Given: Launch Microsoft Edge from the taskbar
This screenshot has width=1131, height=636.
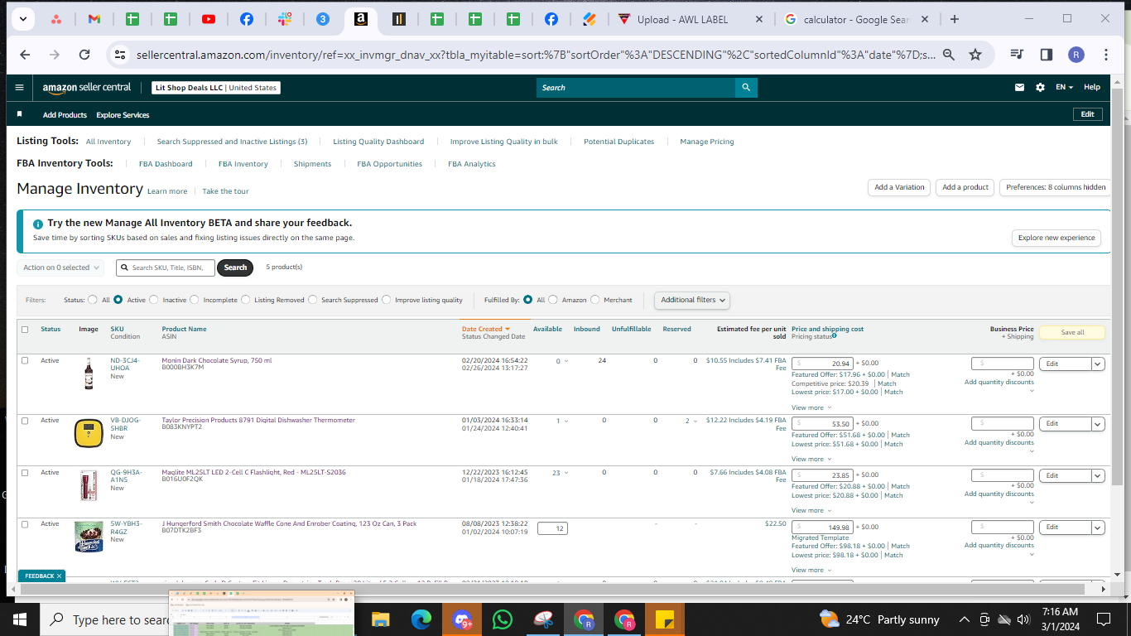Looking at the screenshot, I should click(421, 619).
